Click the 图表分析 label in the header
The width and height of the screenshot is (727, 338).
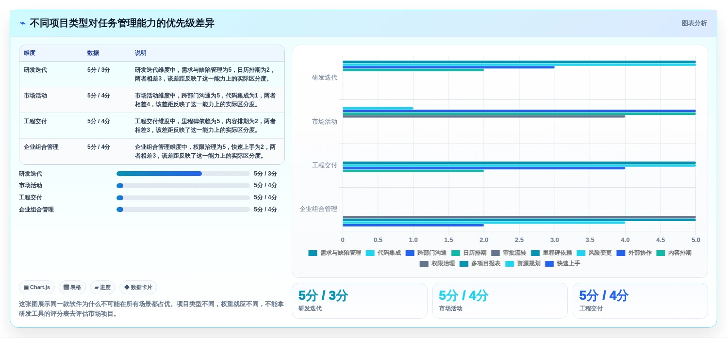[x=694, y=23]
